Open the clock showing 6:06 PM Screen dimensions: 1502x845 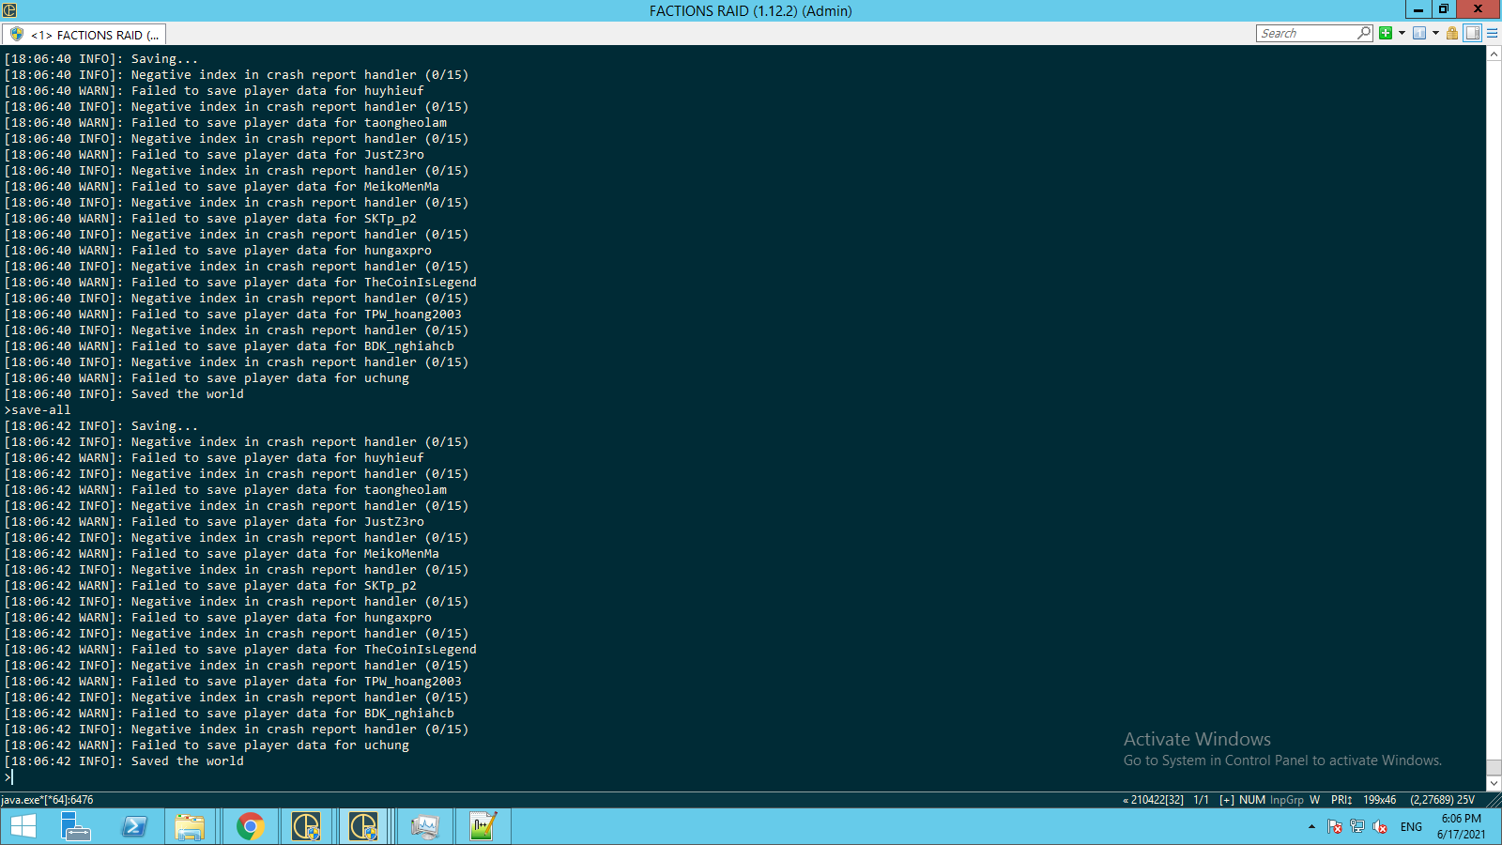1461,826
